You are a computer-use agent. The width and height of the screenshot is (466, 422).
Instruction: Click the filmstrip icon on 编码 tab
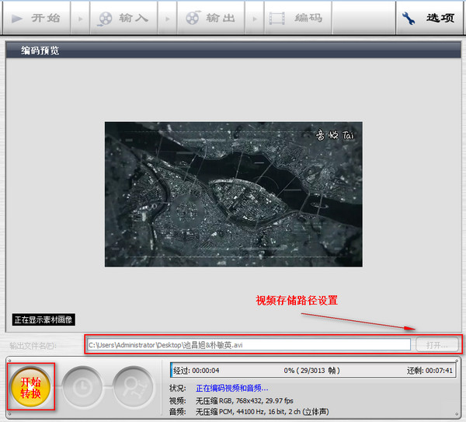277,19
